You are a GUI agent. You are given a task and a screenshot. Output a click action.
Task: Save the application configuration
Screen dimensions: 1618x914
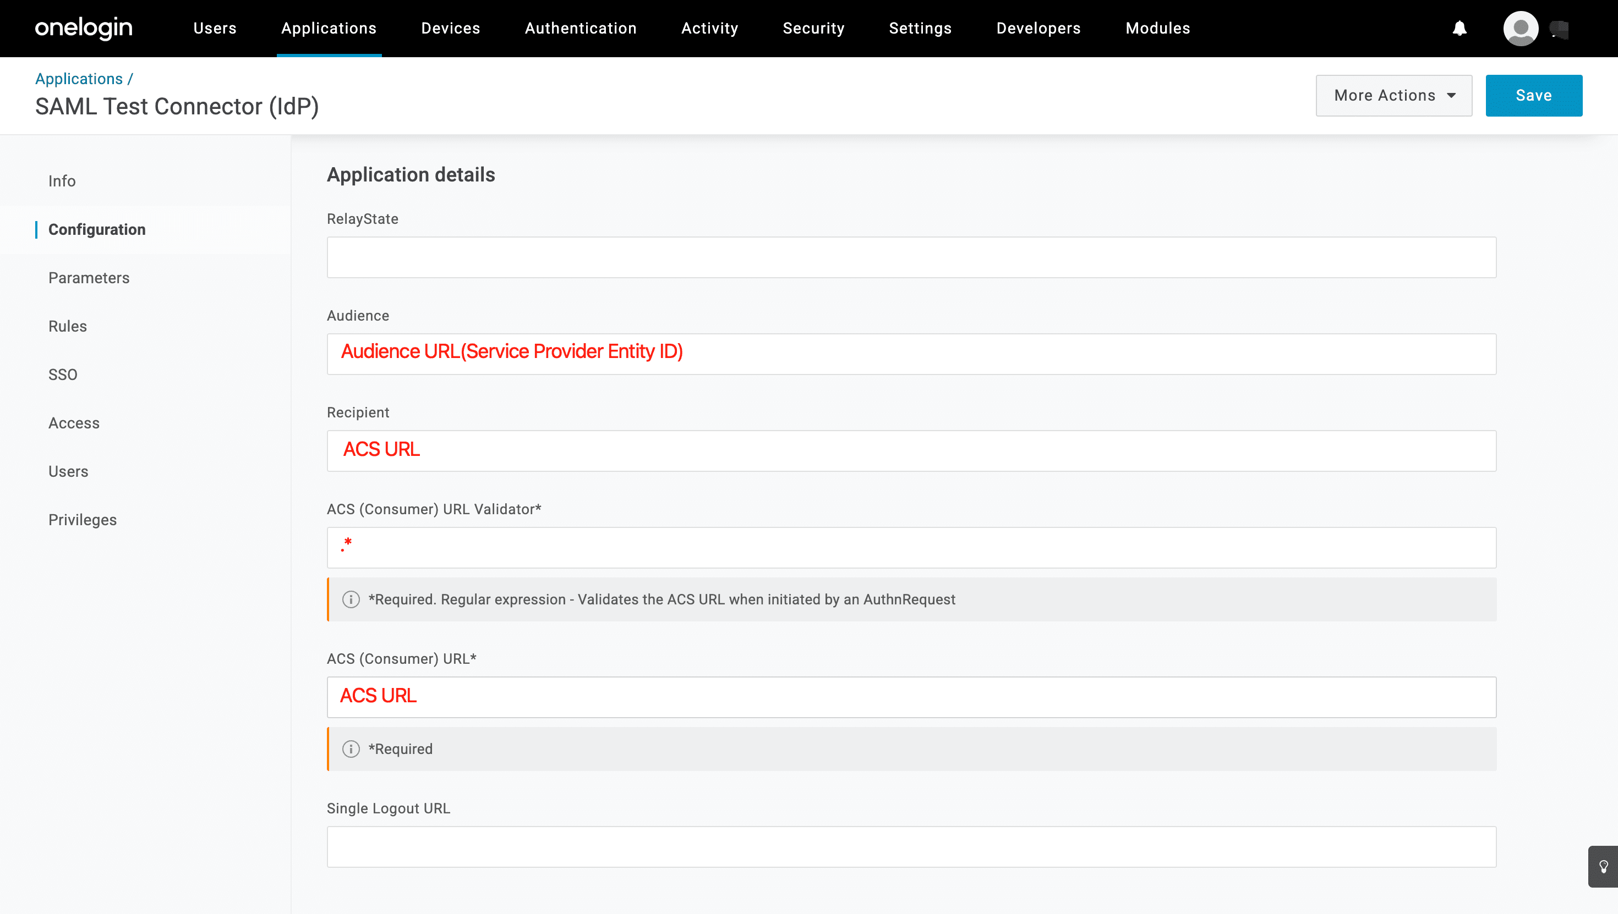[1533, 96]
